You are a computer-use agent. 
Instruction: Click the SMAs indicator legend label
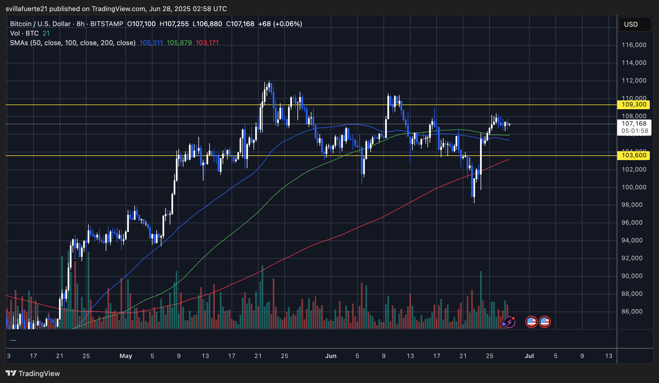pos(73,43)
